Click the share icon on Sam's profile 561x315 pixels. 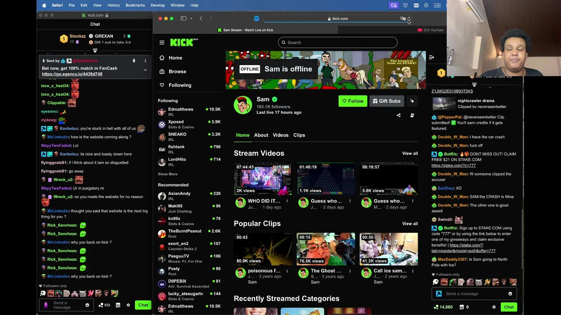click(x=398, y=115)
